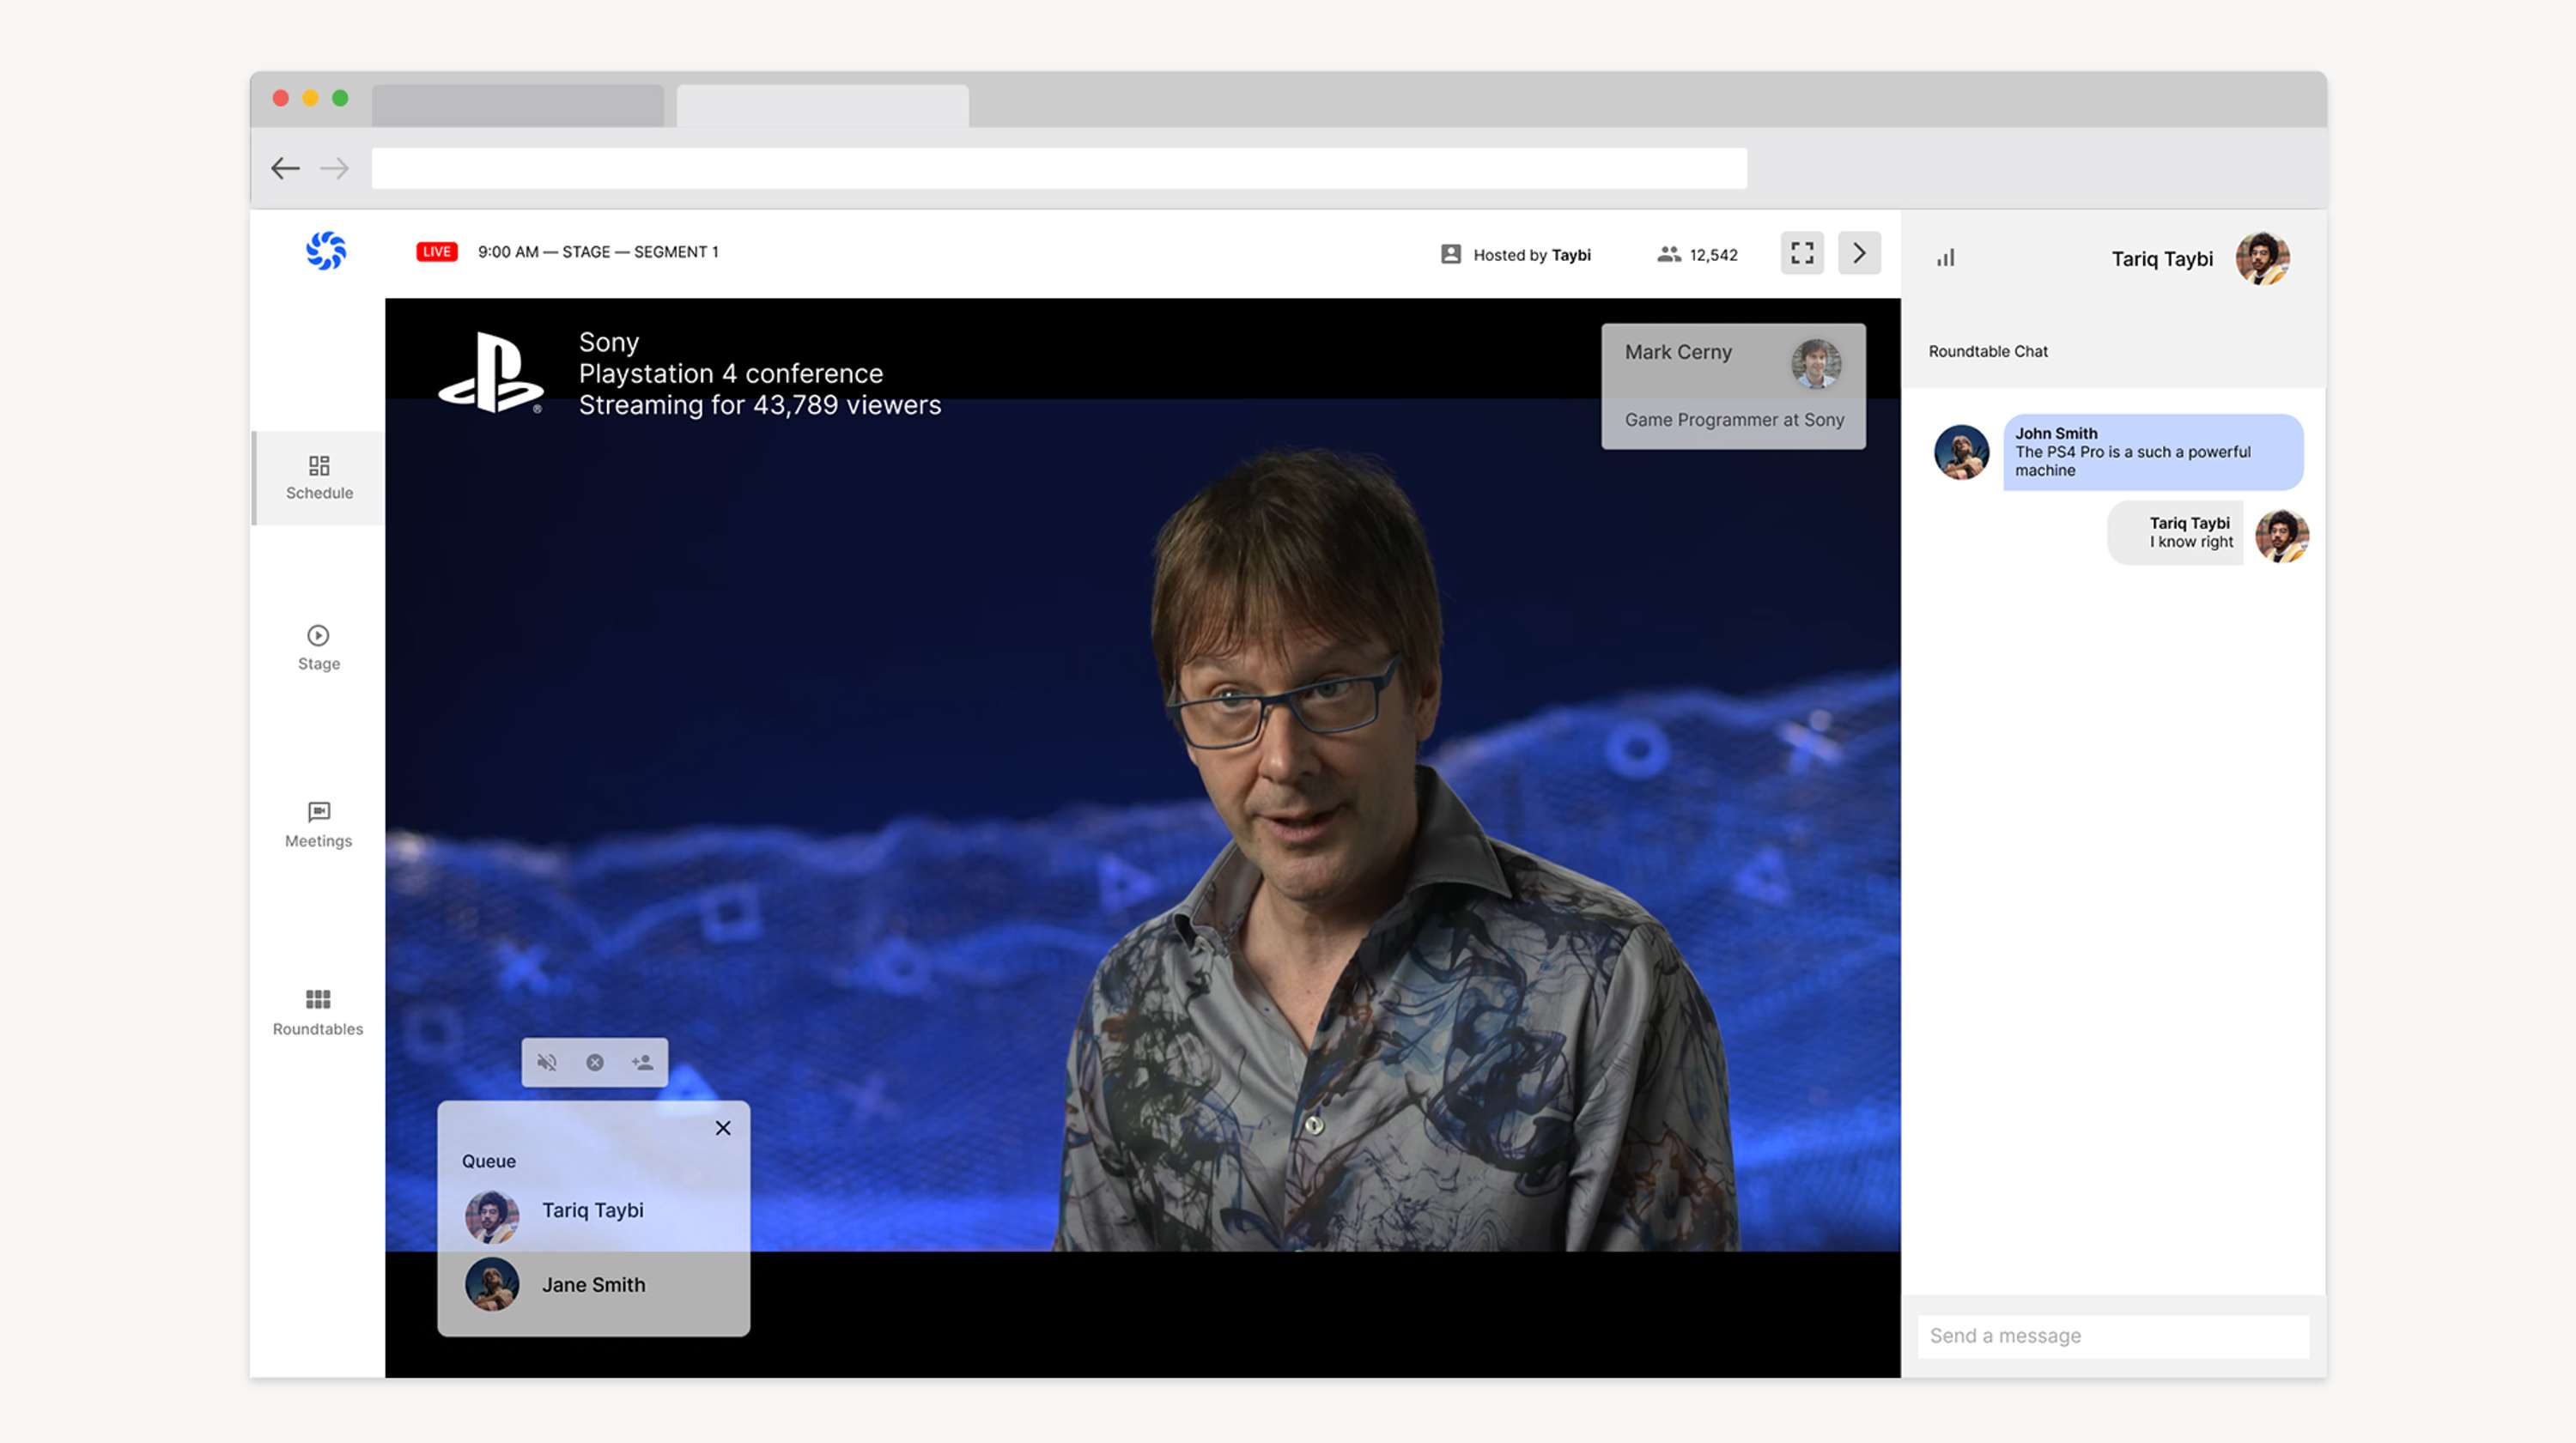Click the browser back arrow
This screenshot has height=1443, width=2576.
pyautogui.click(x=286, y=169)
